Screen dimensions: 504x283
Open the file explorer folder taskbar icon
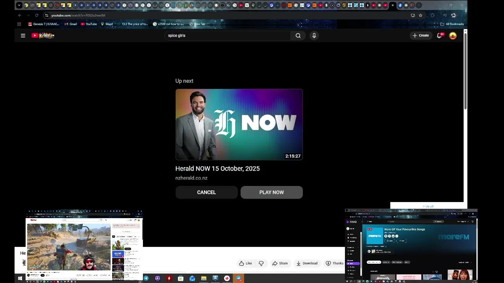point(204,278)
